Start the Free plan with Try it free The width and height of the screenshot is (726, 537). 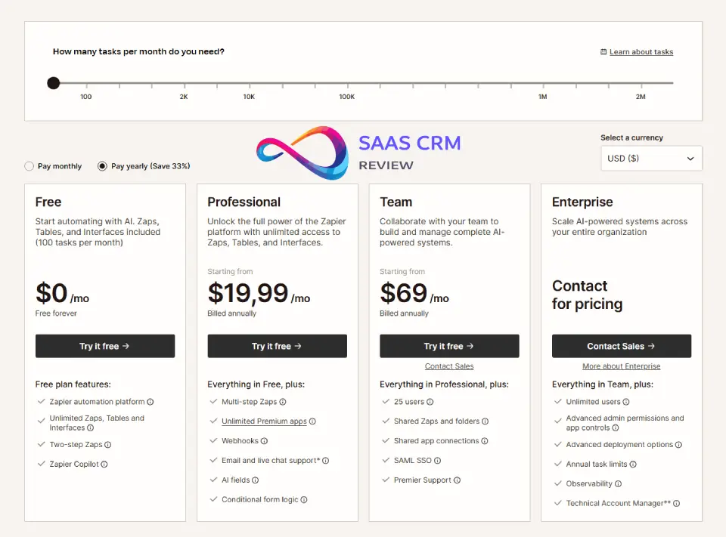pos(104,346)
